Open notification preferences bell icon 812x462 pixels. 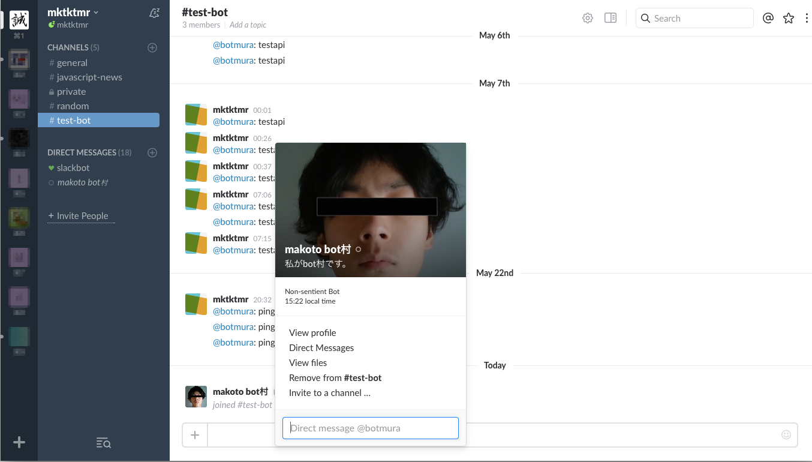(x=154, y=13)
